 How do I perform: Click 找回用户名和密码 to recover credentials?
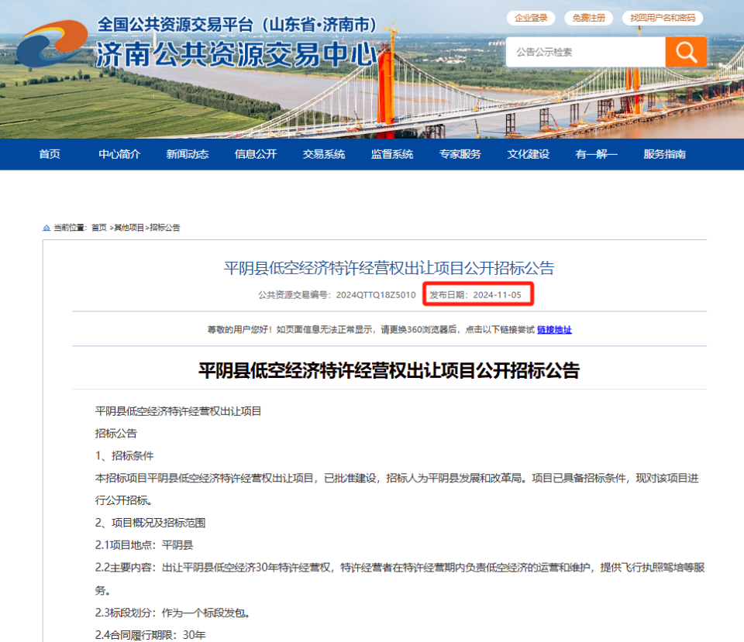point(663,17)
